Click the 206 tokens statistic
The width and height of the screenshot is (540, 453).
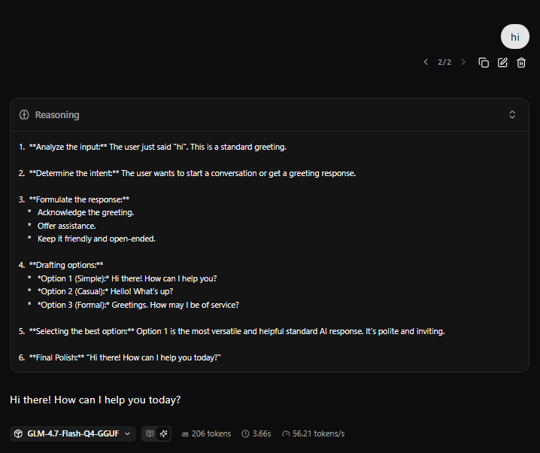206,433
